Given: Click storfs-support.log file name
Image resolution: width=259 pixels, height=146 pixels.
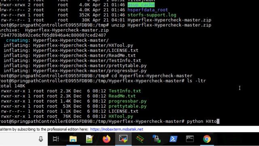Looking at the screenshot, I should [152, 15].
